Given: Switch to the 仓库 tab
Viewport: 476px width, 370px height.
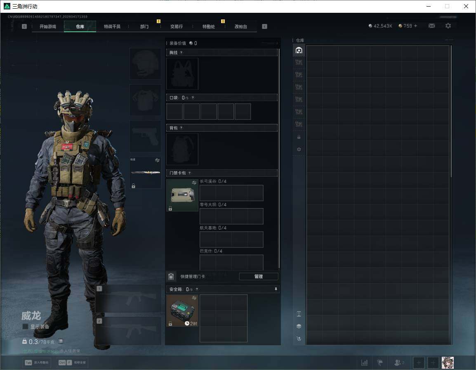Looking at the screenshot, I should (x=80, y=26).
